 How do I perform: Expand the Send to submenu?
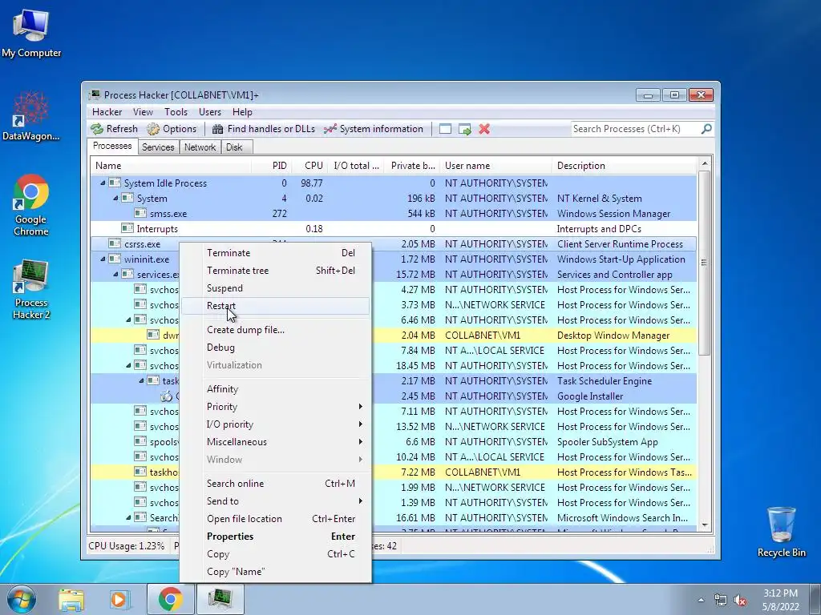(x=276, y=501)
